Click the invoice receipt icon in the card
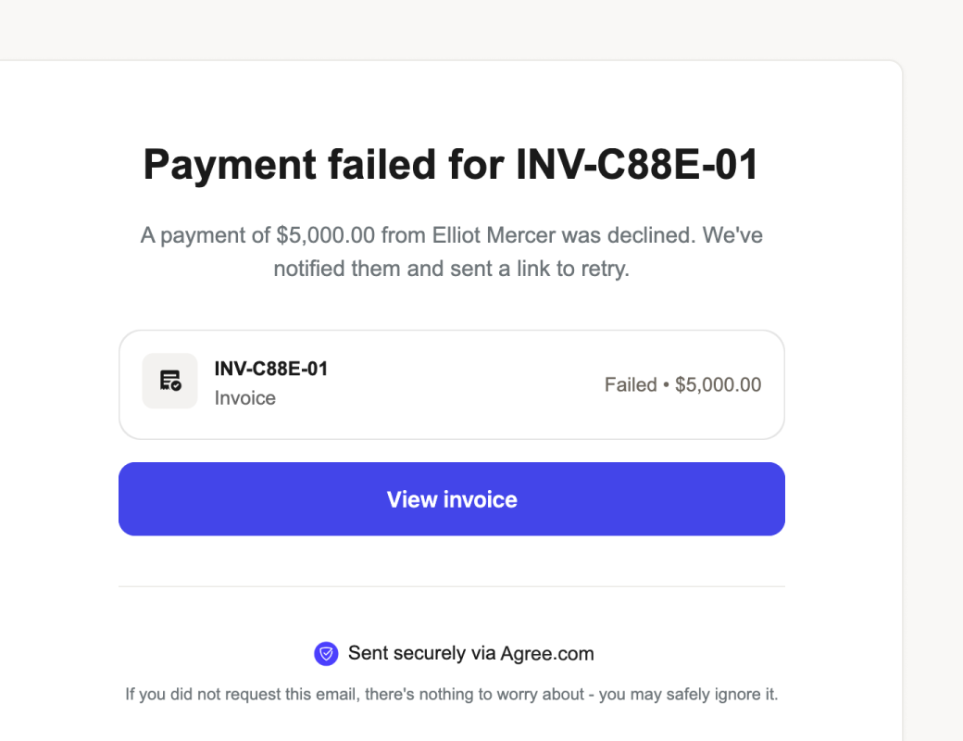Image resolution: width=963 pixels, height=741 pixels. pyautogui.click(x=169, y=381)
